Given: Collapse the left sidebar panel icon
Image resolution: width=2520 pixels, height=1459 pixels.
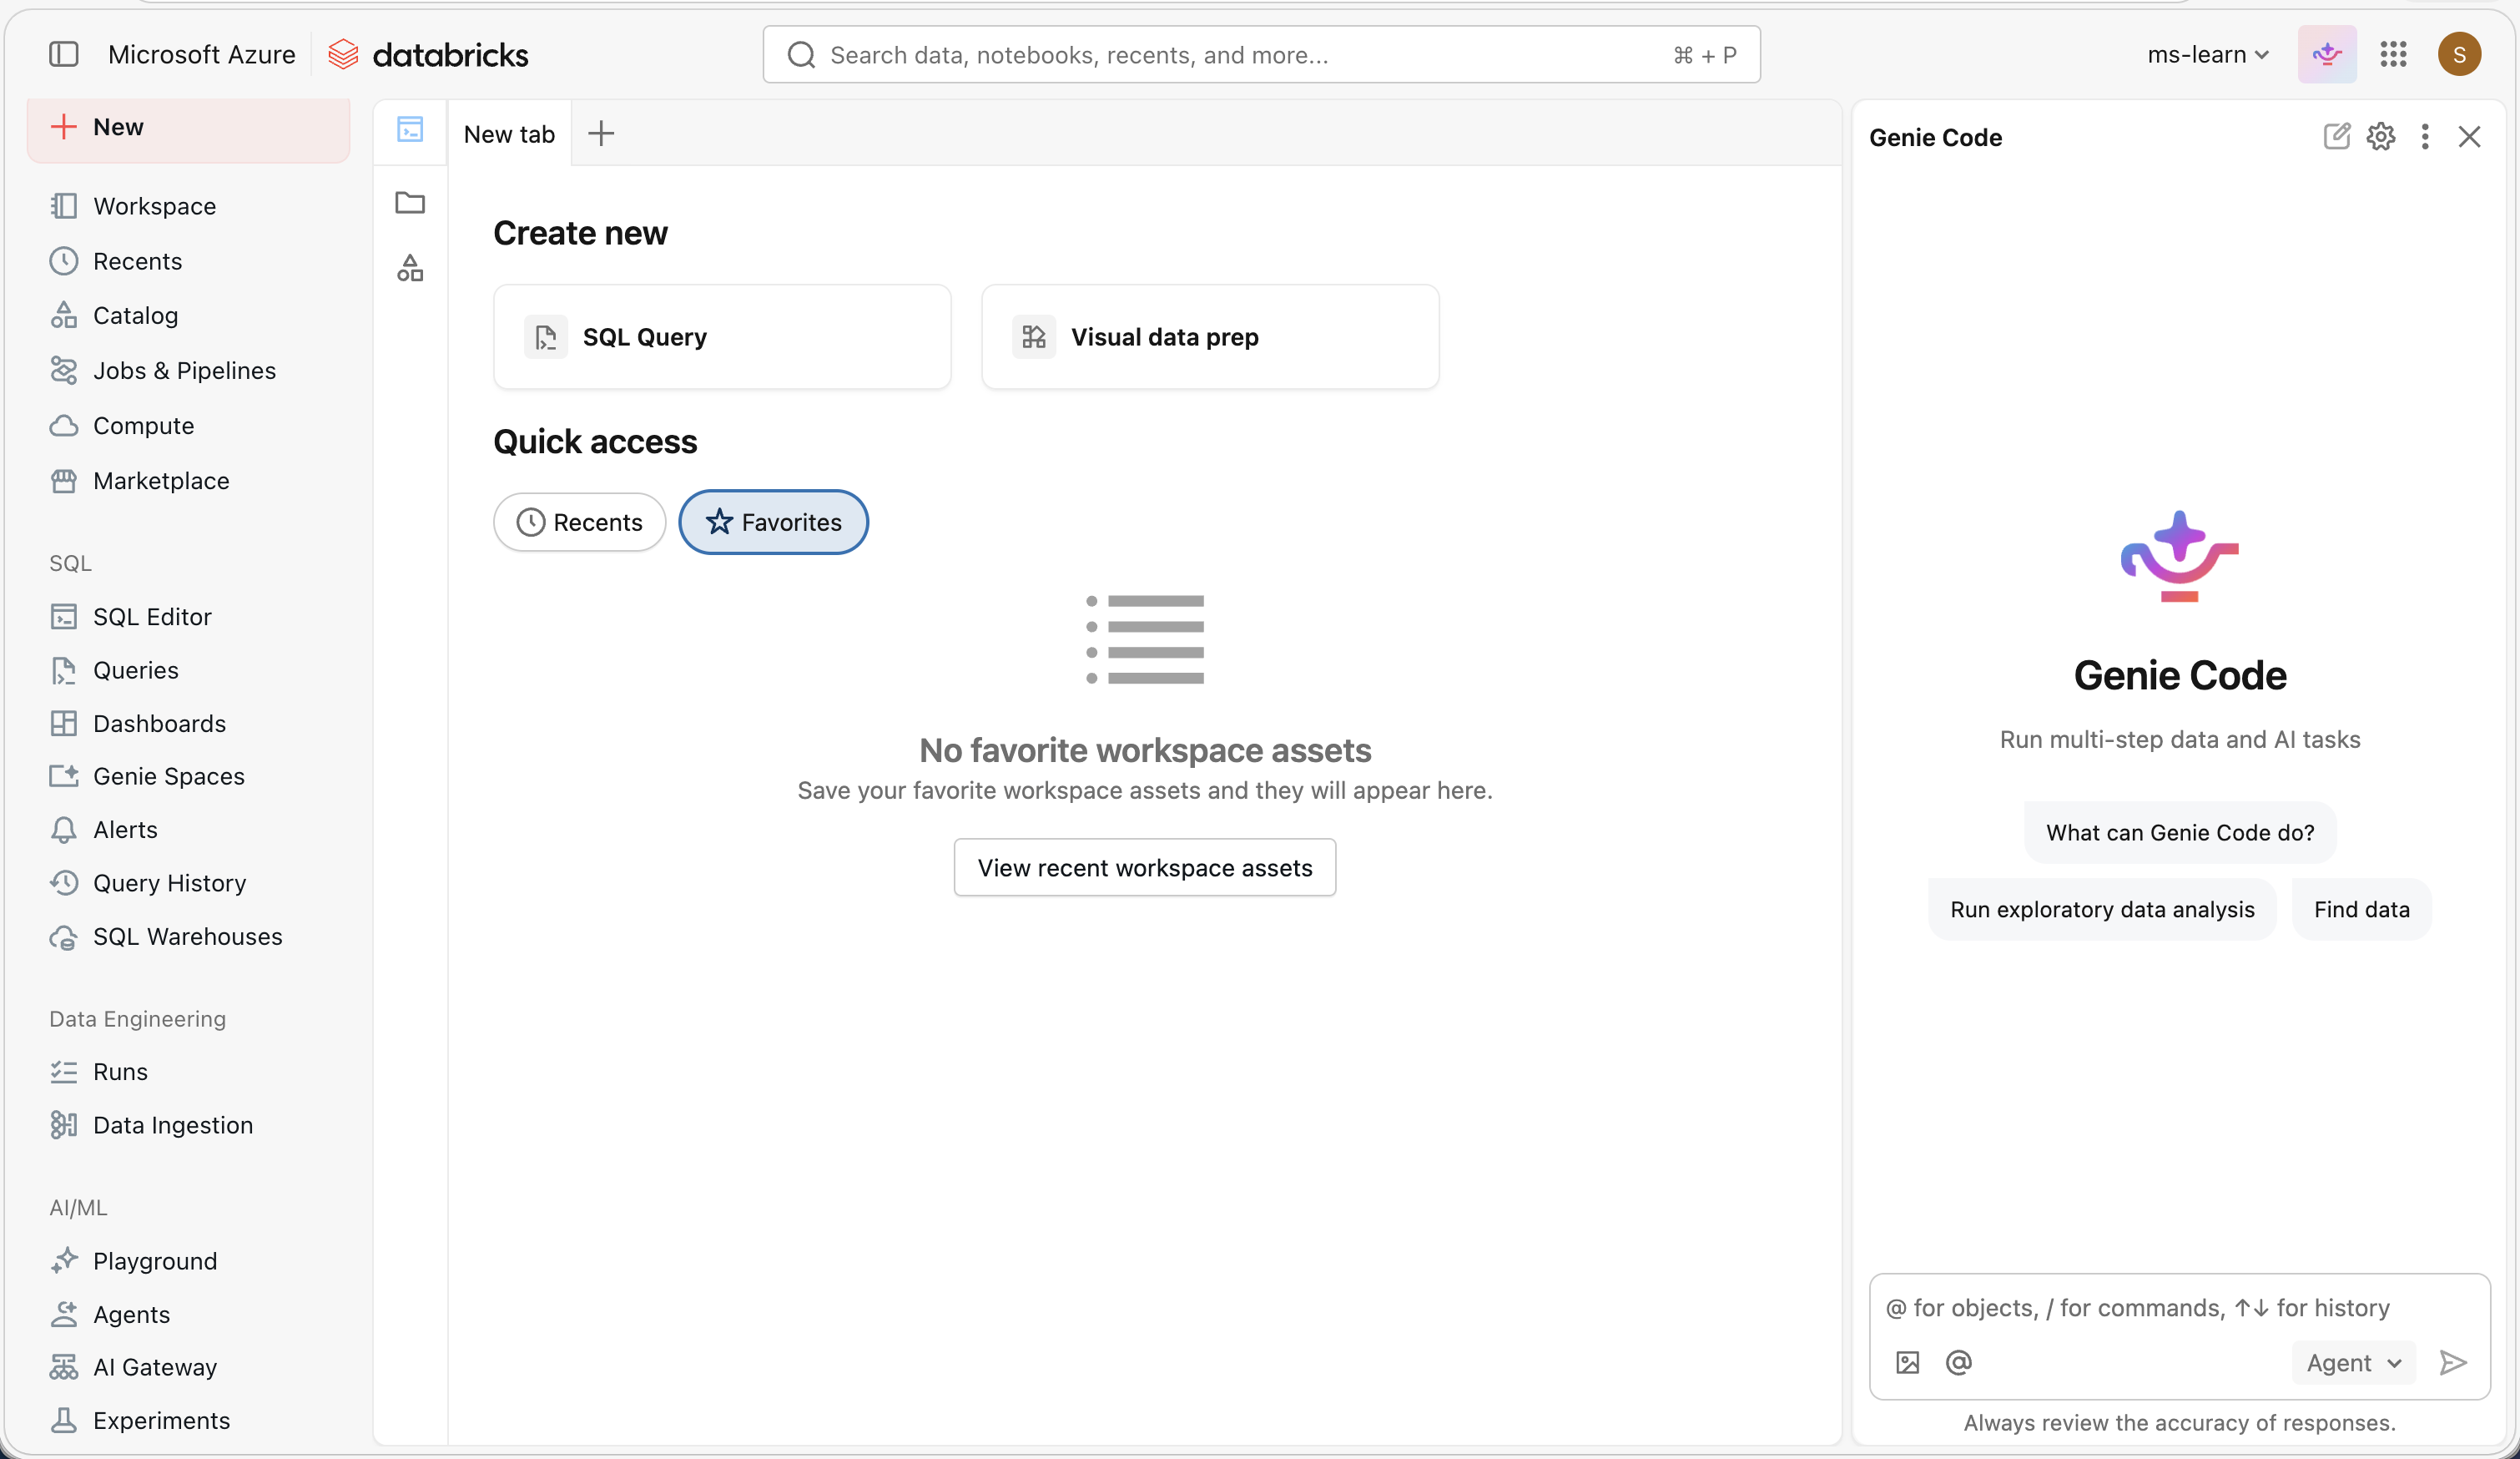Looking at the screenshot, I should [64, 54].
